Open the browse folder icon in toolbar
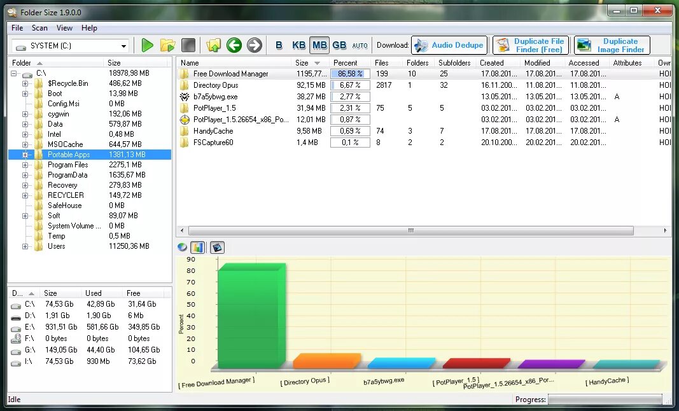Image resolution: width=679 pixels, height=411 pixels. (167, 45)
